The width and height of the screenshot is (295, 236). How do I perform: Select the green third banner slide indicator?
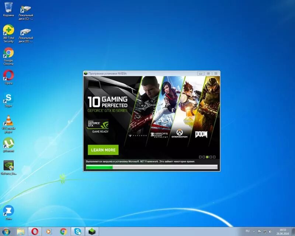click(x=207, y=157)
